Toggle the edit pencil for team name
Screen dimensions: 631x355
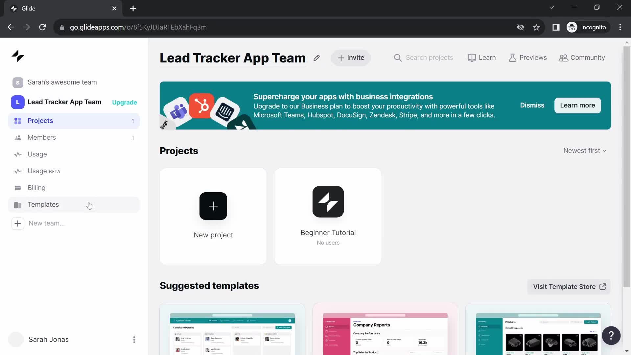click(x=316, y=57)
